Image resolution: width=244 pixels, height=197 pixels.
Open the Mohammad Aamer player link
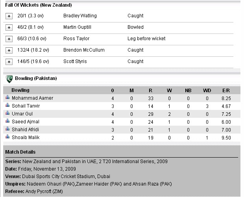(33, 98)
